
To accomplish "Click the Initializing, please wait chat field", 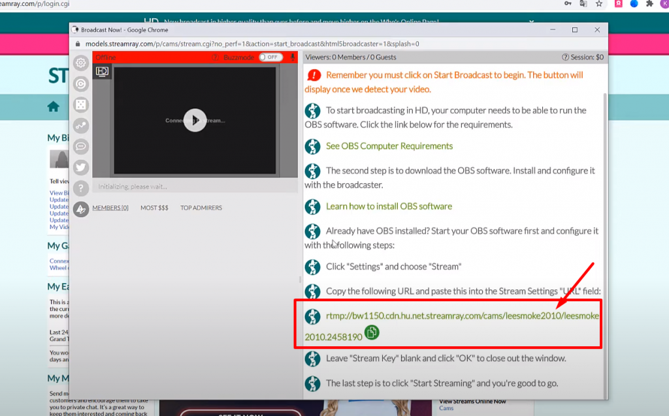I will [195, 186].
